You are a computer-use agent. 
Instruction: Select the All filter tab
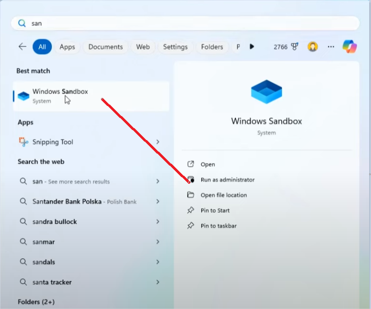(42, 47)
